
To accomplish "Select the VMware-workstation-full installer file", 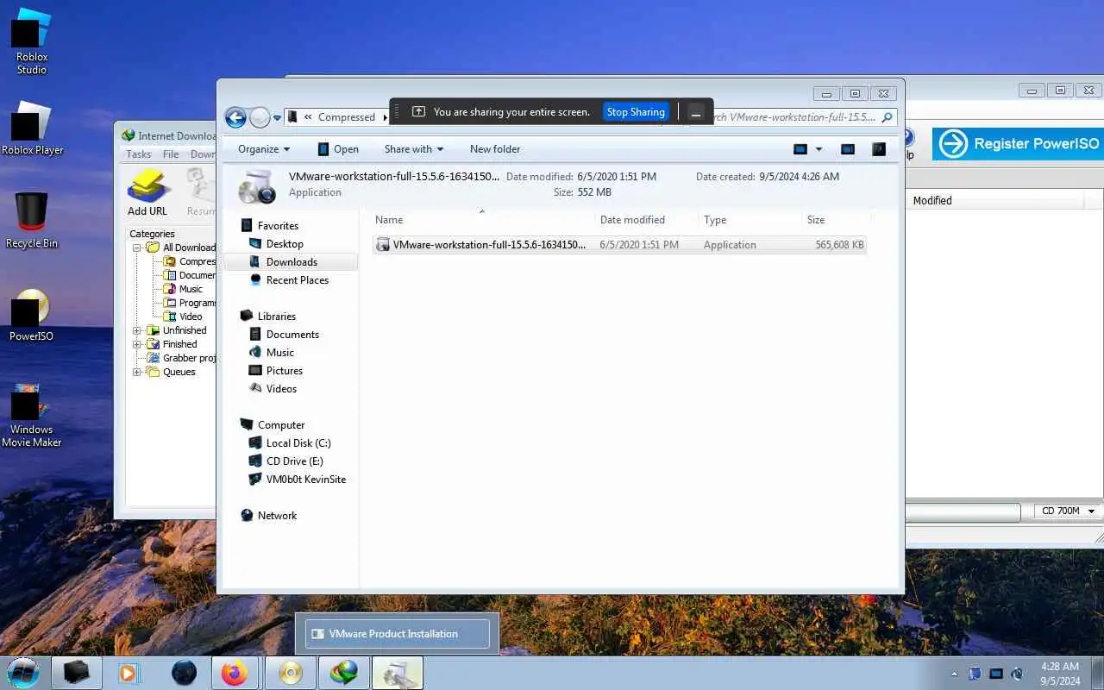I will click(619, 245).
